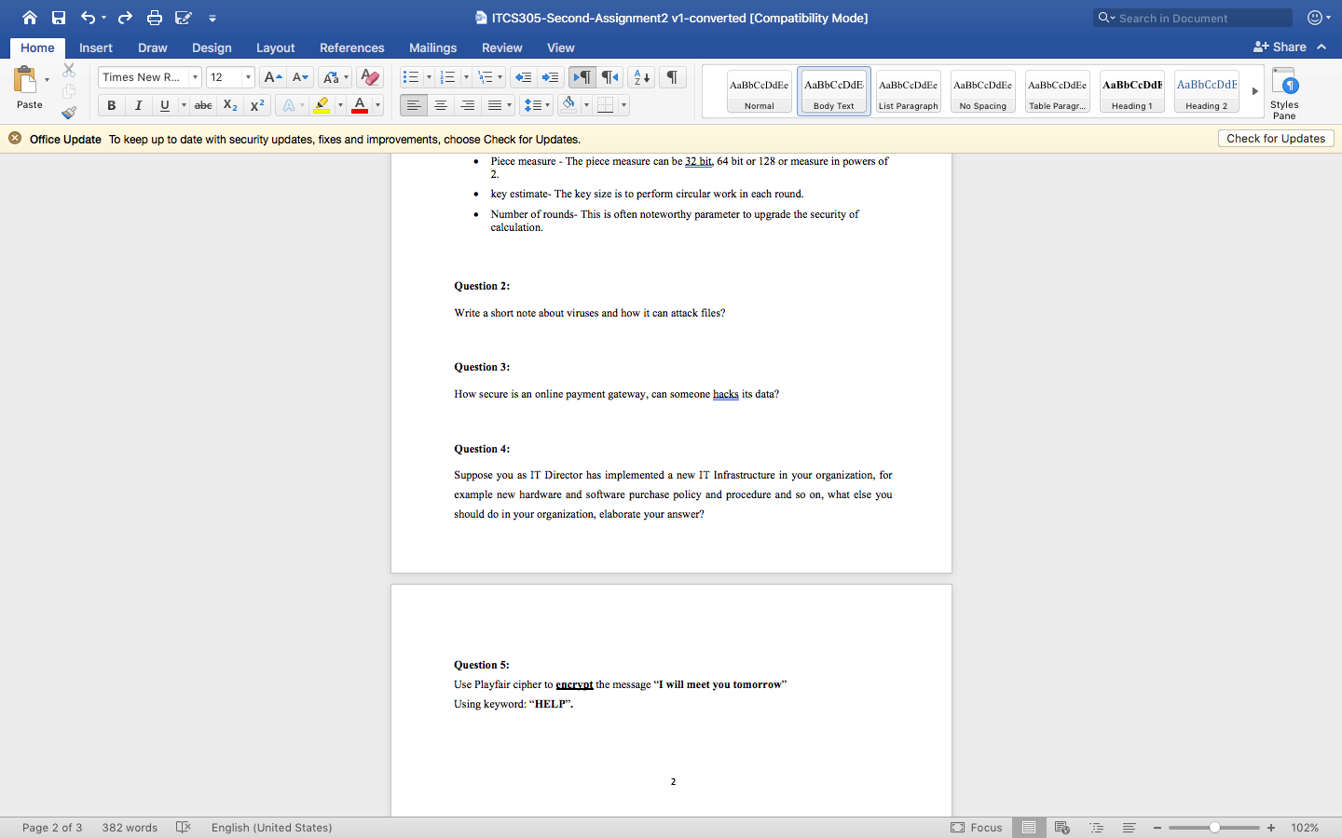Sort text with the A-Z icon
1342x838 pixels.
[x=641, y=77]
